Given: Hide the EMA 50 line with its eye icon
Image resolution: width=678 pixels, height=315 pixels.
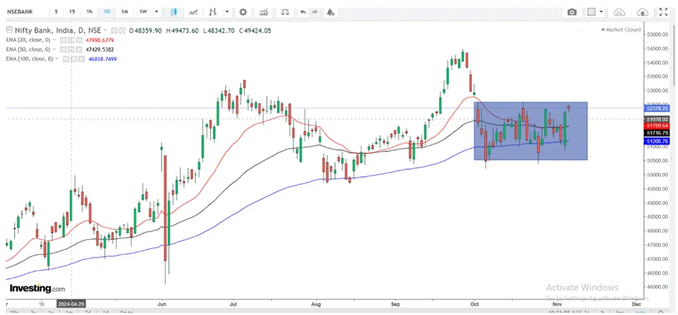Looking at the screenshot, I should (63, 49).
